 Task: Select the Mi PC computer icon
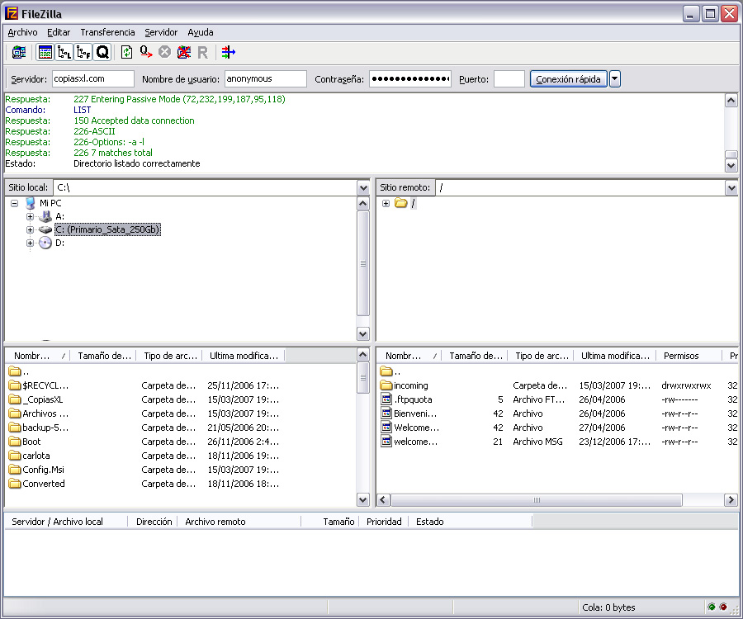click(31, 203)
